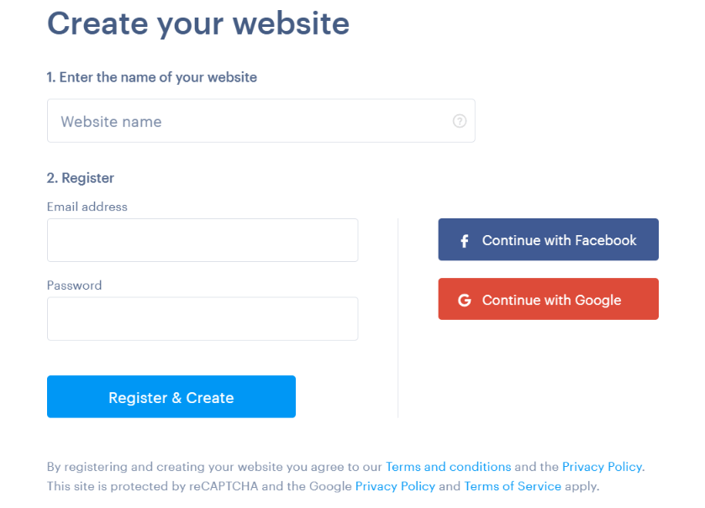Choose Continue with Facebook

tap(548, 239)
